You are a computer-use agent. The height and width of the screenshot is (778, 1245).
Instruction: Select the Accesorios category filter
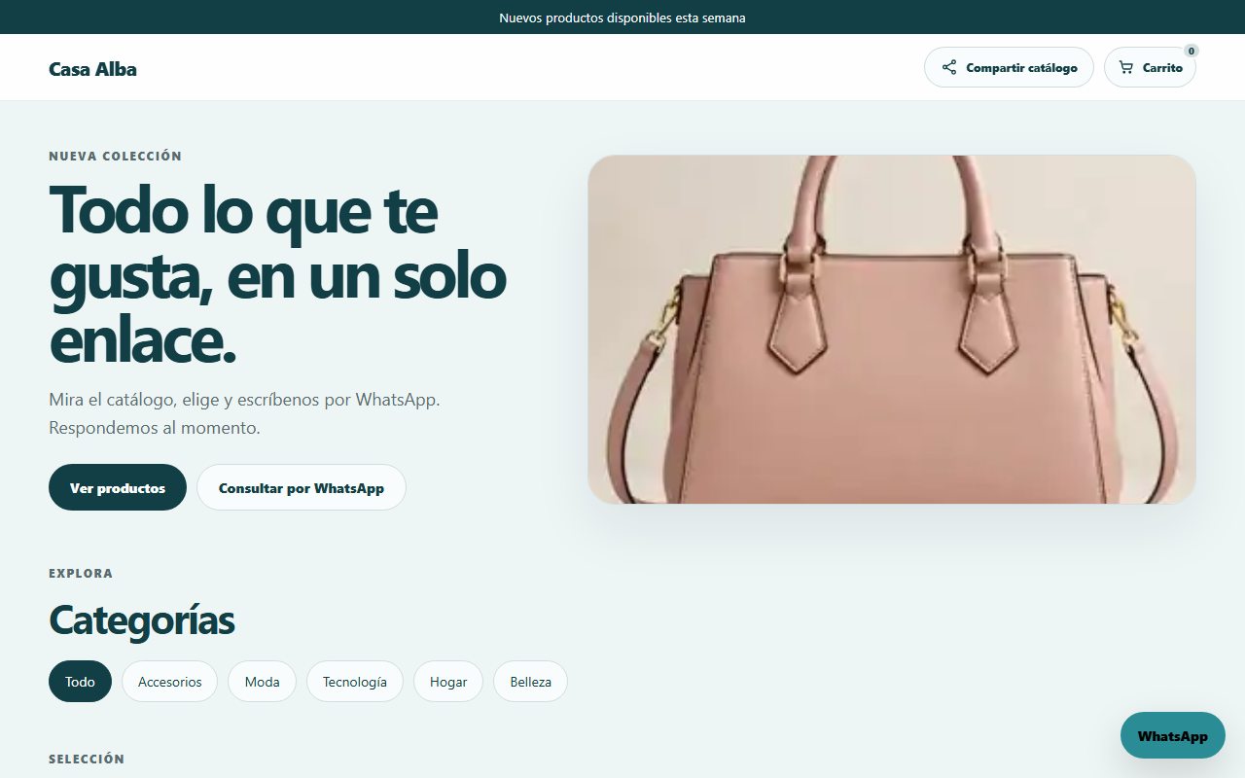point(169,682)
